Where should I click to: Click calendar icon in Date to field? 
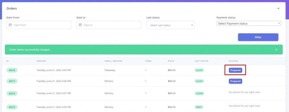point(80,25)
